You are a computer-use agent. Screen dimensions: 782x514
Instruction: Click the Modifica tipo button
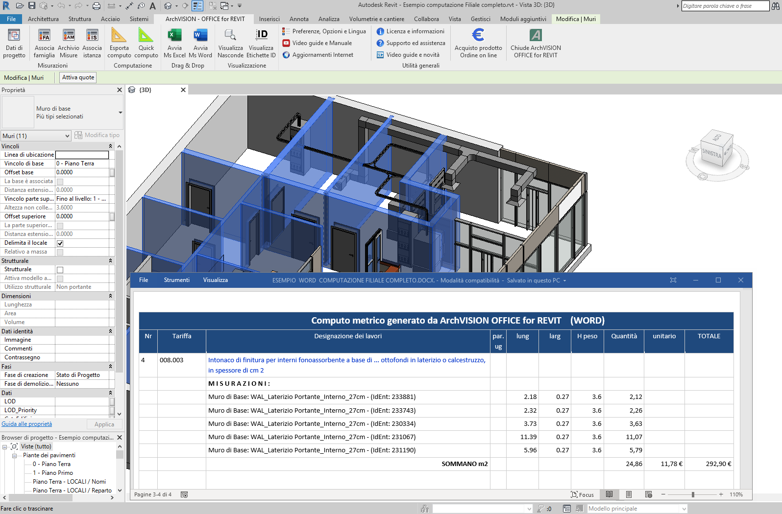(97, 135)
